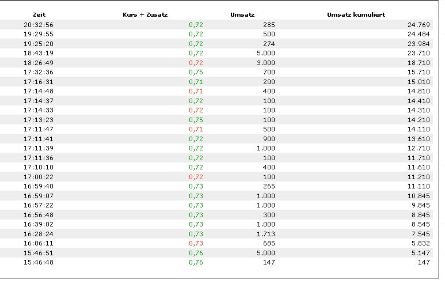Click the 15:46:48 time entry

[39, 262]
